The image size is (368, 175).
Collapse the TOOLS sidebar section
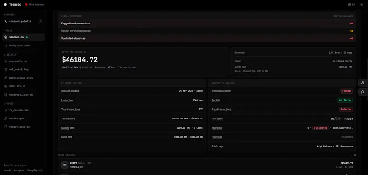[x=9, y=103]
